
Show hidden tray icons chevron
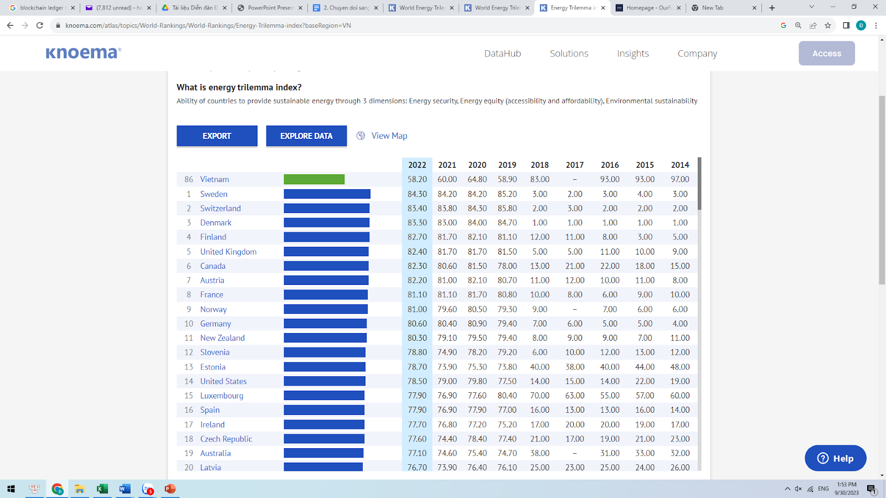(x=787, y=489)
